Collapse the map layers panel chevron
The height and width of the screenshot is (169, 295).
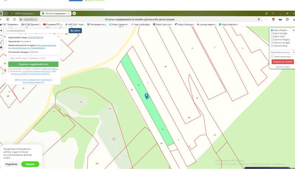click(x=293, y=29)
